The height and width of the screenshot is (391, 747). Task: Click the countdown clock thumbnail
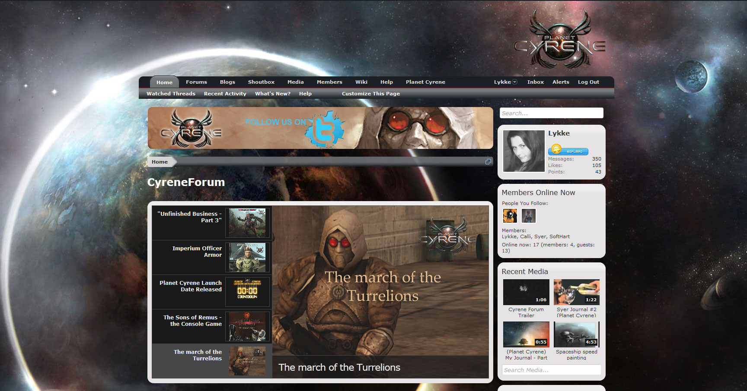247,292
